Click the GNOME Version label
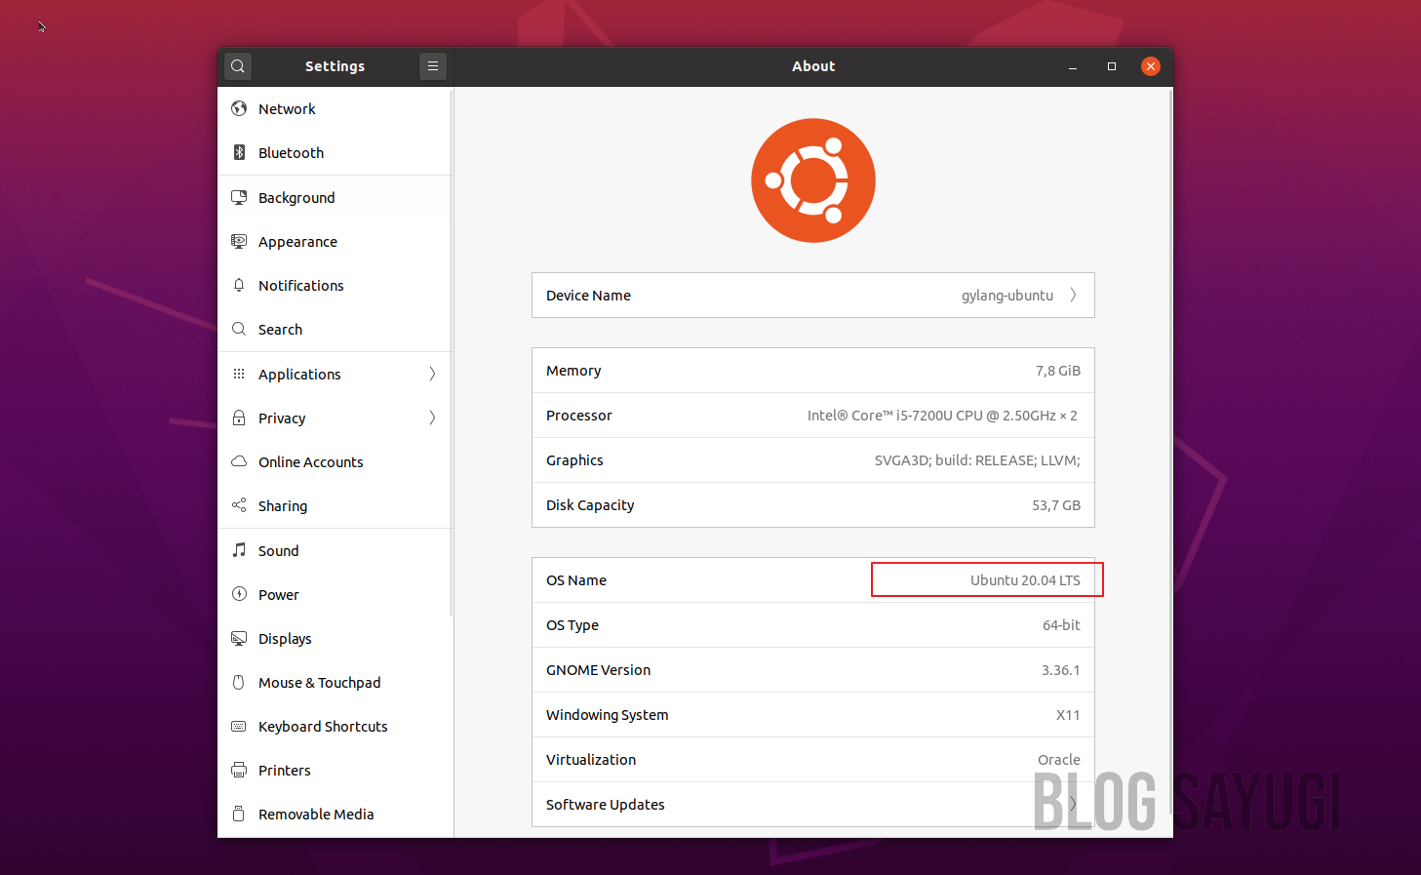 point(598,670)
